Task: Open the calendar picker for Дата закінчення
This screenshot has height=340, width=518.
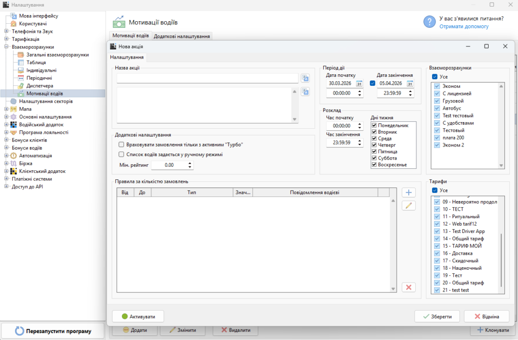Action: (410, 83)
